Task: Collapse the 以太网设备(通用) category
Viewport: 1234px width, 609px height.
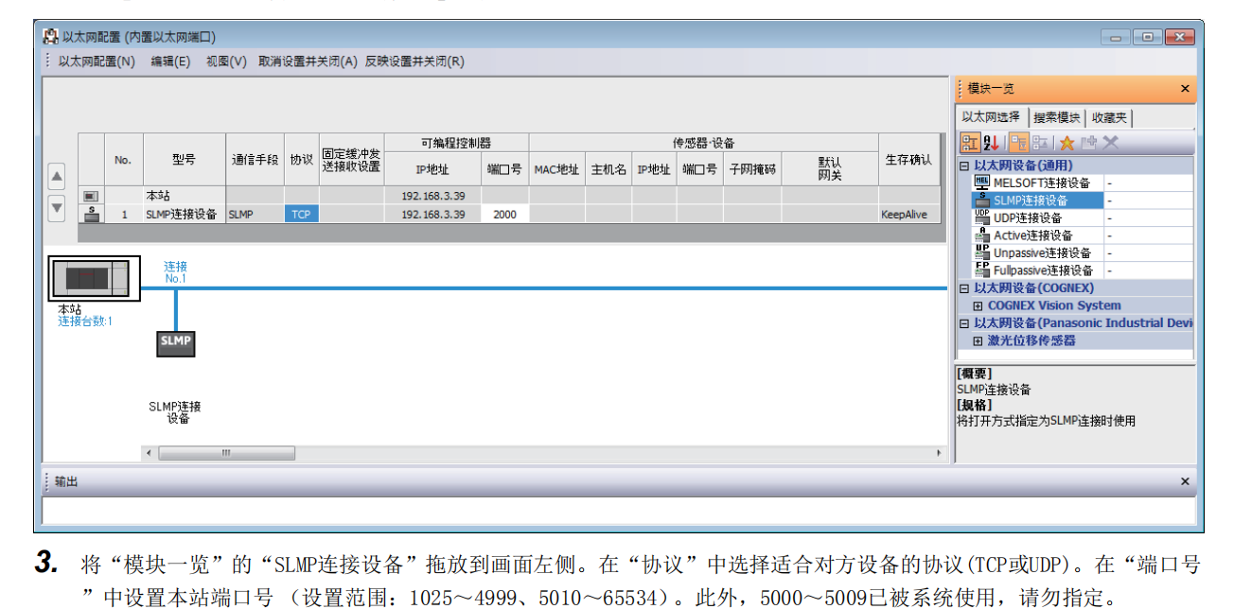Action: point(964,165)
